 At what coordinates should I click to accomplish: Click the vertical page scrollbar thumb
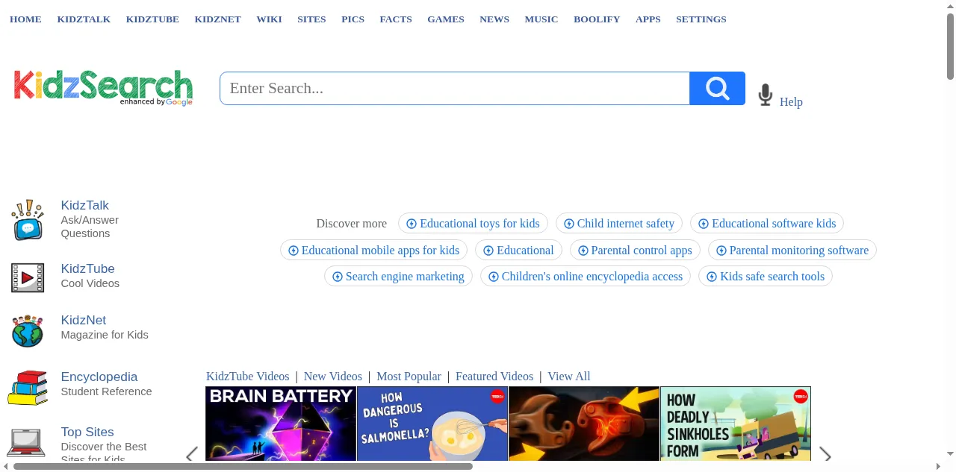[950, 46]
